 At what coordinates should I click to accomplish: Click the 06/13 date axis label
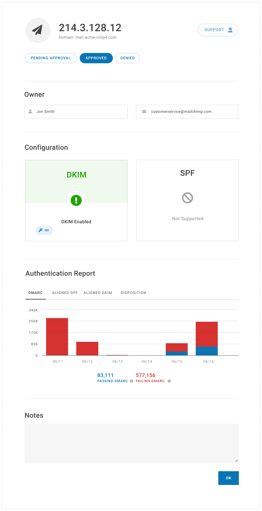point(117,362)
